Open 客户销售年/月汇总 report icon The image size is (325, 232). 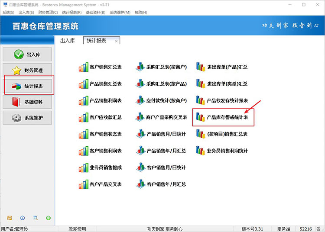140,184
